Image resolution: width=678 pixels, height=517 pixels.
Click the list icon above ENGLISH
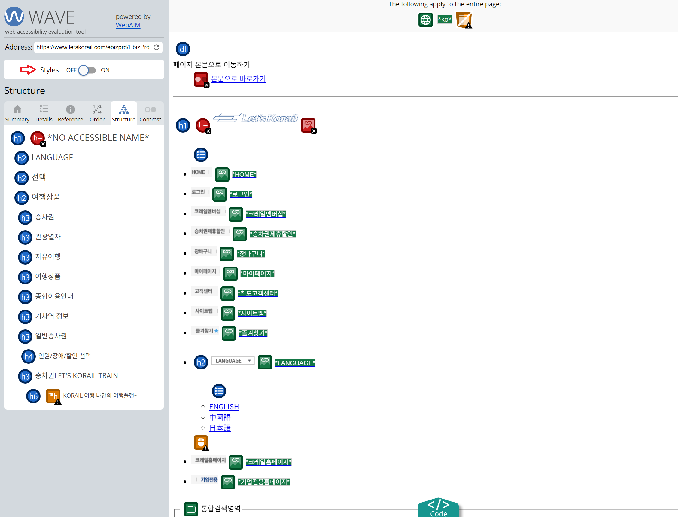coord(219,391)
